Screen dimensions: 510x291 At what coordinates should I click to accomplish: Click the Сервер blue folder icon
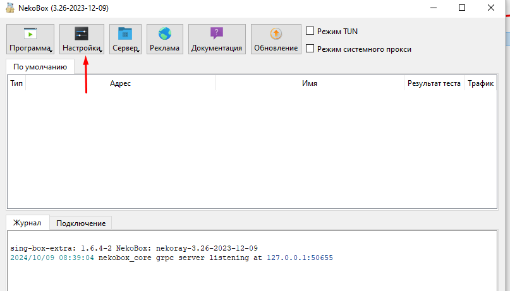[x=125, y=34]
